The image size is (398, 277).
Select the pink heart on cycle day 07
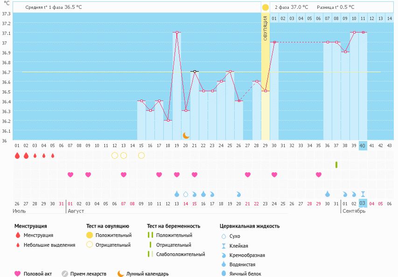tap(70, 175)
